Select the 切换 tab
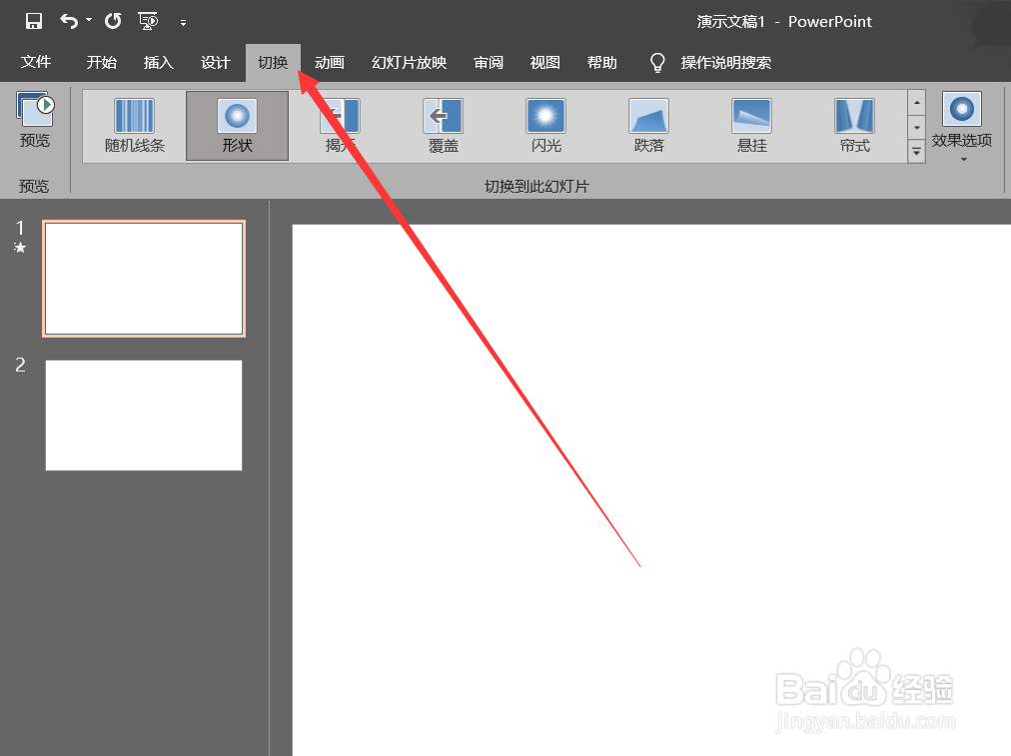The height and width of the screenshot is (756, 1011). 273,63
